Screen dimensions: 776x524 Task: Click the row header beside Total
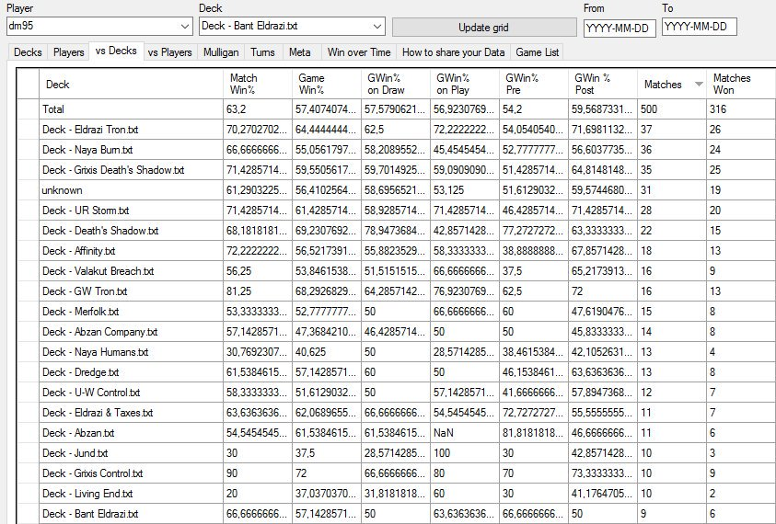[28, 109]
